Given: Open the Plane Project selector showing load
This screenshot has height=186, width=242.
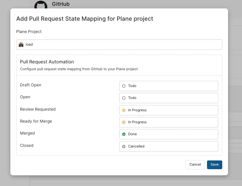Looking at the screenshot, I should coord(119,45).
